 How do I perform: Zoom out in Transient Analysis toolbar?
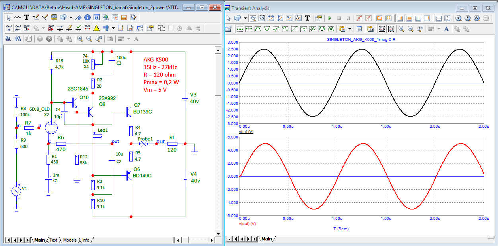coord(410,29)
